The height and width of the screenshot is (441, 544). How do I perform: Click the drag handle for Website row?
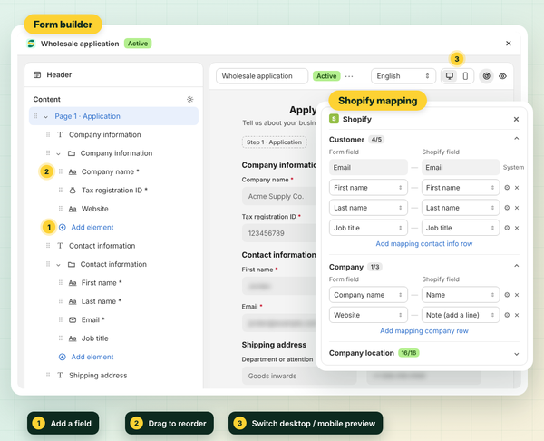pyautogui.click(x=61, y=209)
